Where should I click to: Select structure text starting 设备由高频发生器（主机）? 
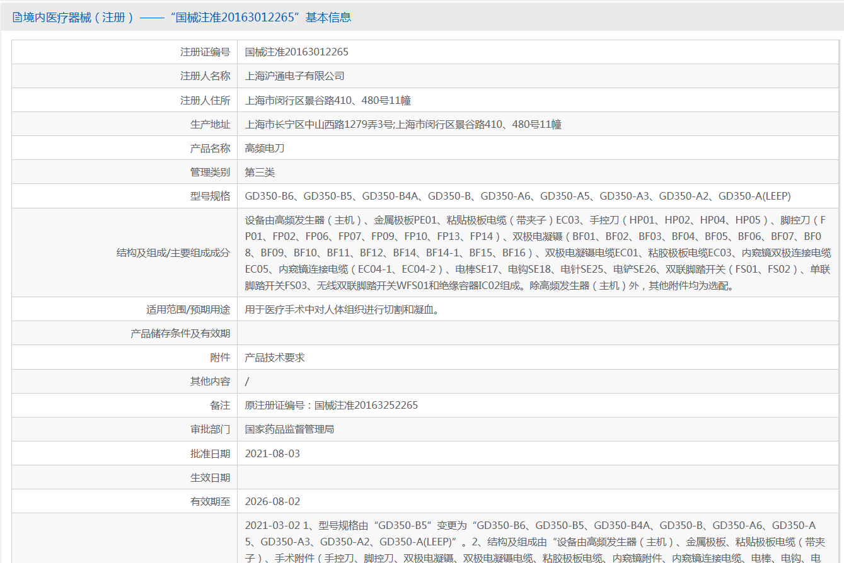pos(538,253)
